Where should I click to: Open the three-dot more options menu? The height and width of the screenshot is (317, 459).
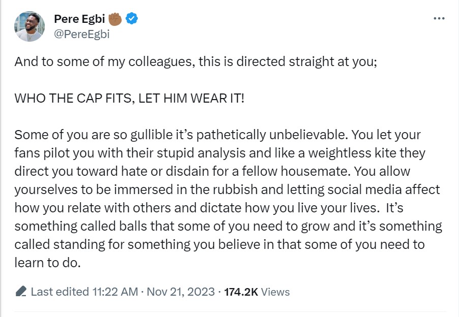coord(439,18)
